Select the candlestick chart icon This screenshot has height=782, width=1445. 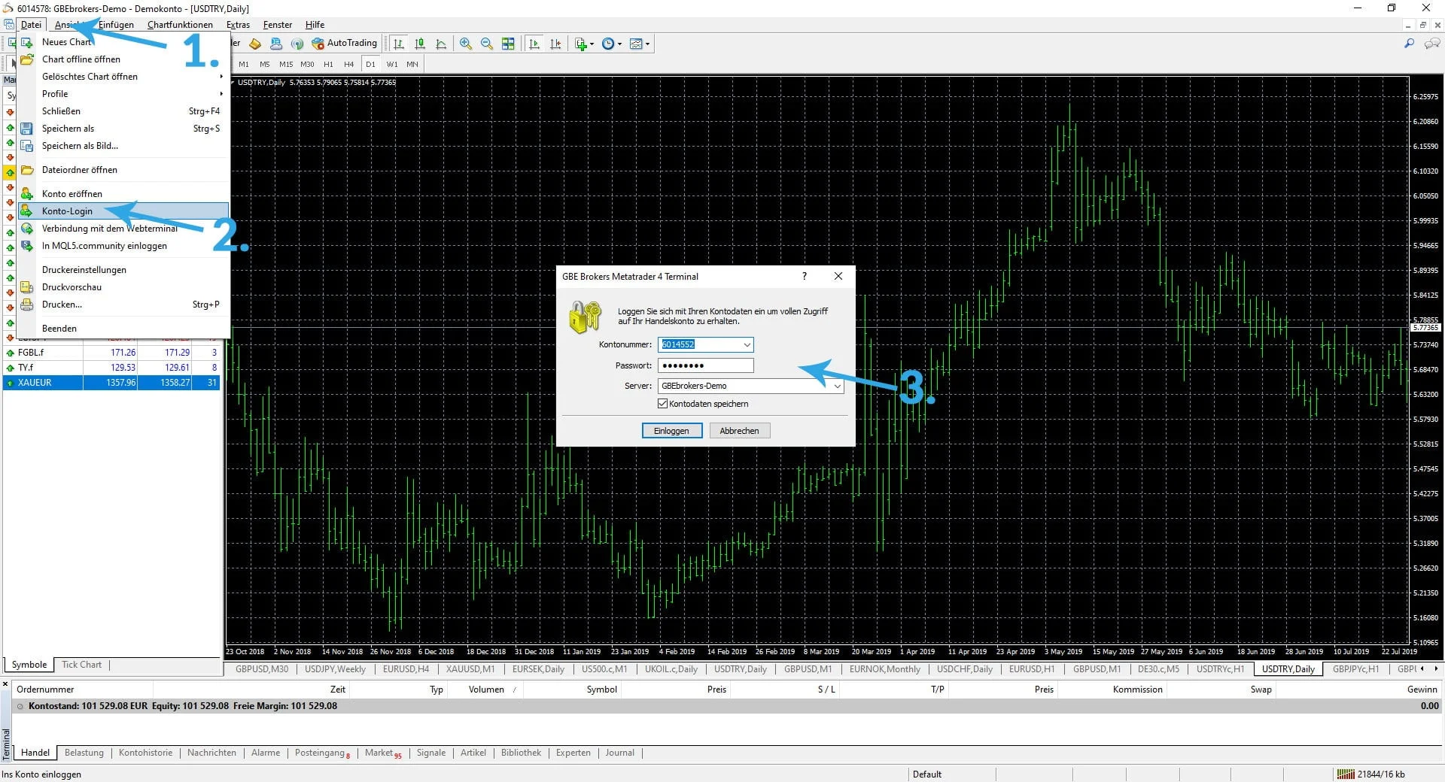click(420, 43)
